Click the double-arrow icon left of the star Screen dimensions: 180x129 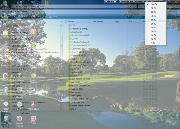coord(106,1)
